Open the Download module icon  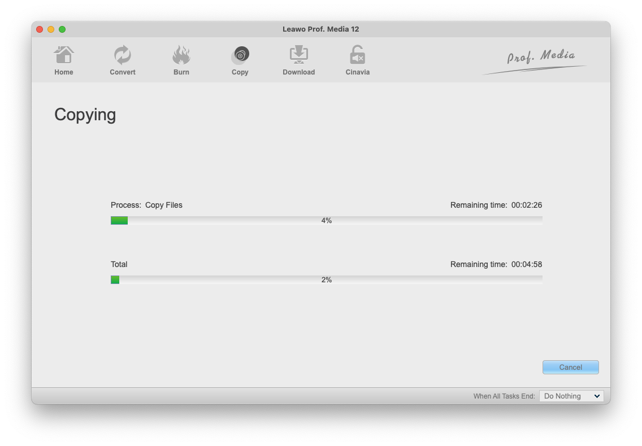click(299, 55)
